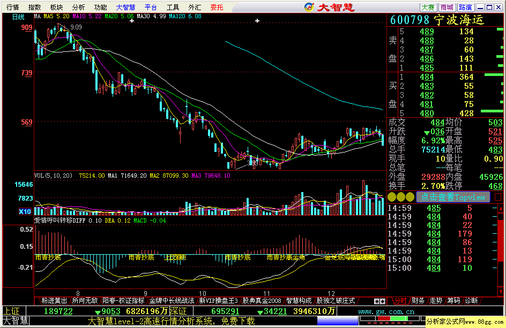Click the stock title 600798 宁波海运
This screenshot has height=328, width=506.
[x=437, y=20]
